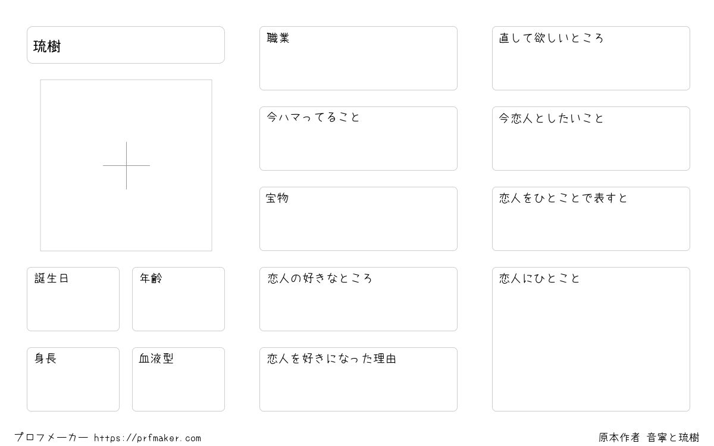The height and width of the screenshot is (446, 714).
Task: Click the 職業 occupation field
Action: (358, 58)
